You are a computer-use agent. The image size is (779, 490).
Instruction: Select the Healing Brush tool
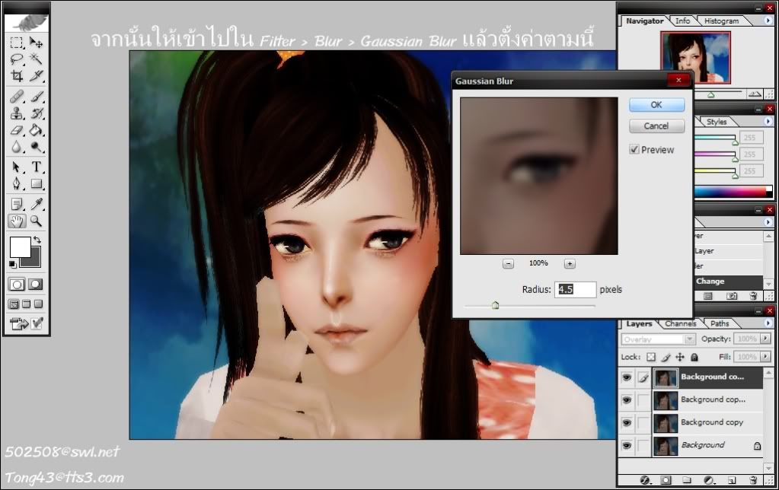[x=17, y=97]
